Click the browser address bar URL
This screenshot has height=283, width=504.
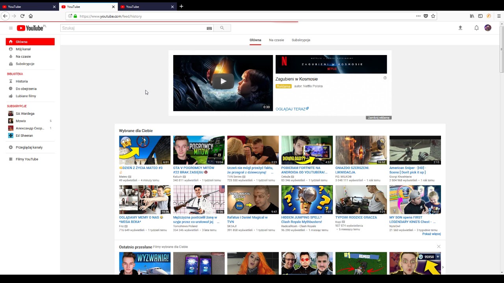[x=111, y=16]
